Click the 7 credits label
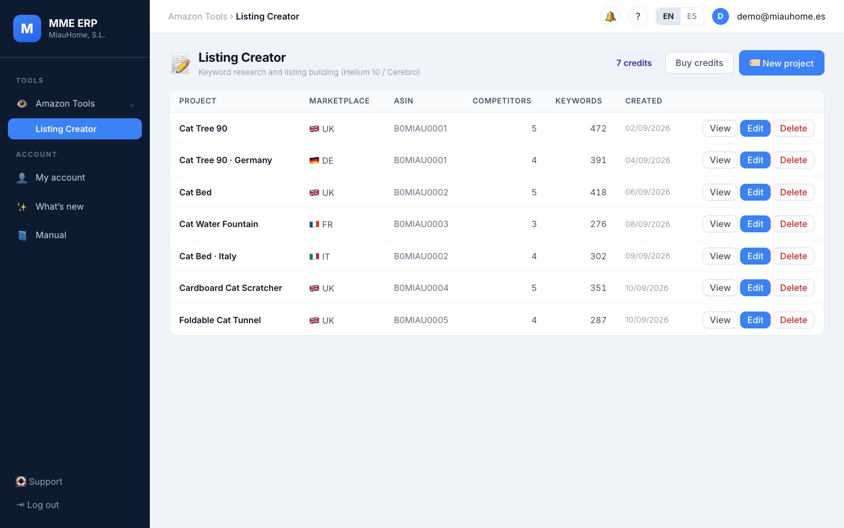This screenshot has height=528, width=844. [x=634, y=63]
